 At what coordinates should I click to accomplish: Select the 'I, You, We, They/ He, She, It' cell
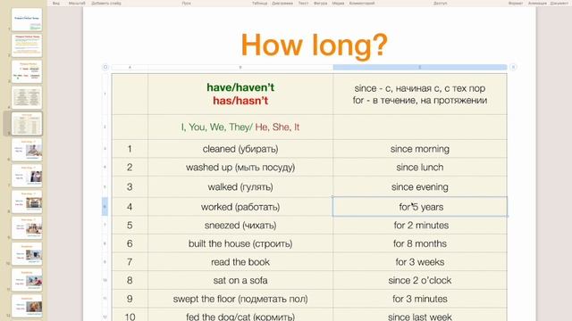[x=240, y=127]
